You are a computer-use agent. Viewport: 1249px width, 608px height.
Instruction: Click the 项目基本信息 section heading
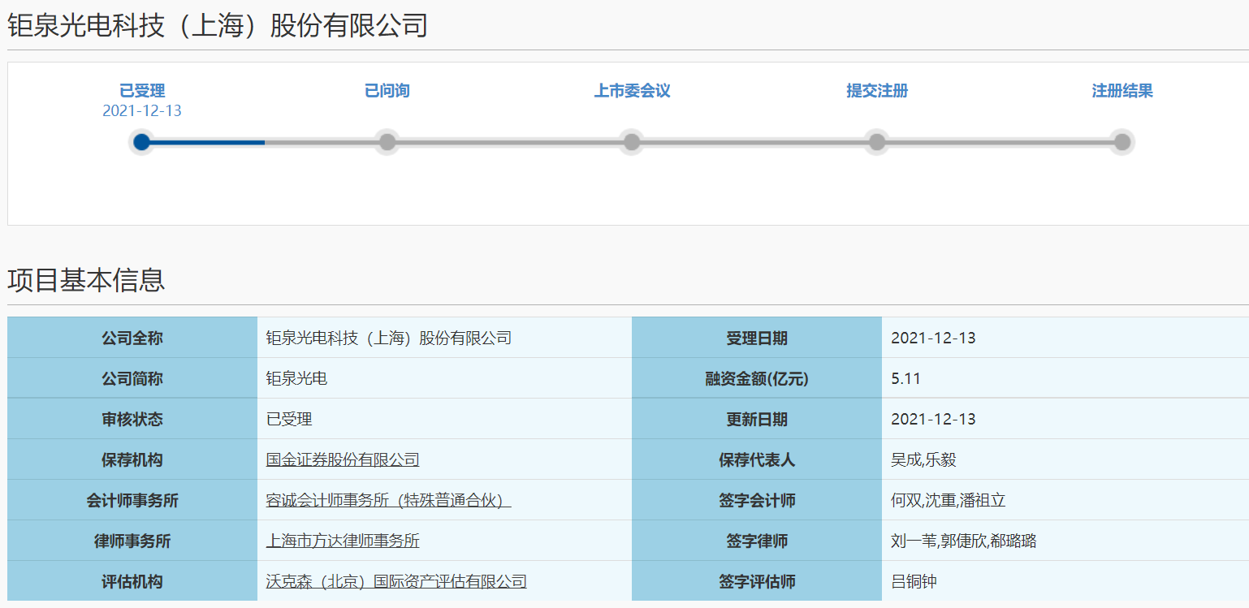[x=86, y=279]
